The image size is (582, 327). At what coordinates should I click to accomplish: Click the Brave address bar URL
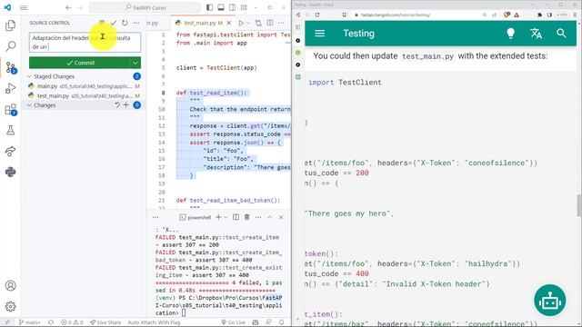(x=396, y=15)
